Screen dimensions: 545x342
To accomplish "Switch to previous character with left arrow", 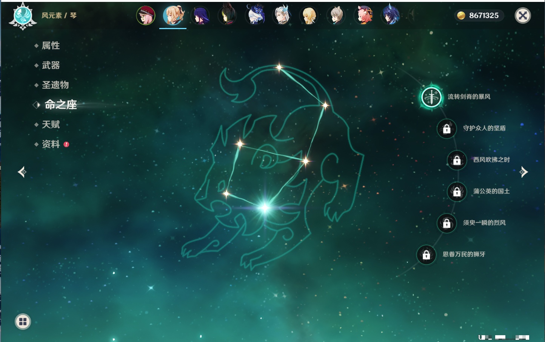I will coord(22,172).
